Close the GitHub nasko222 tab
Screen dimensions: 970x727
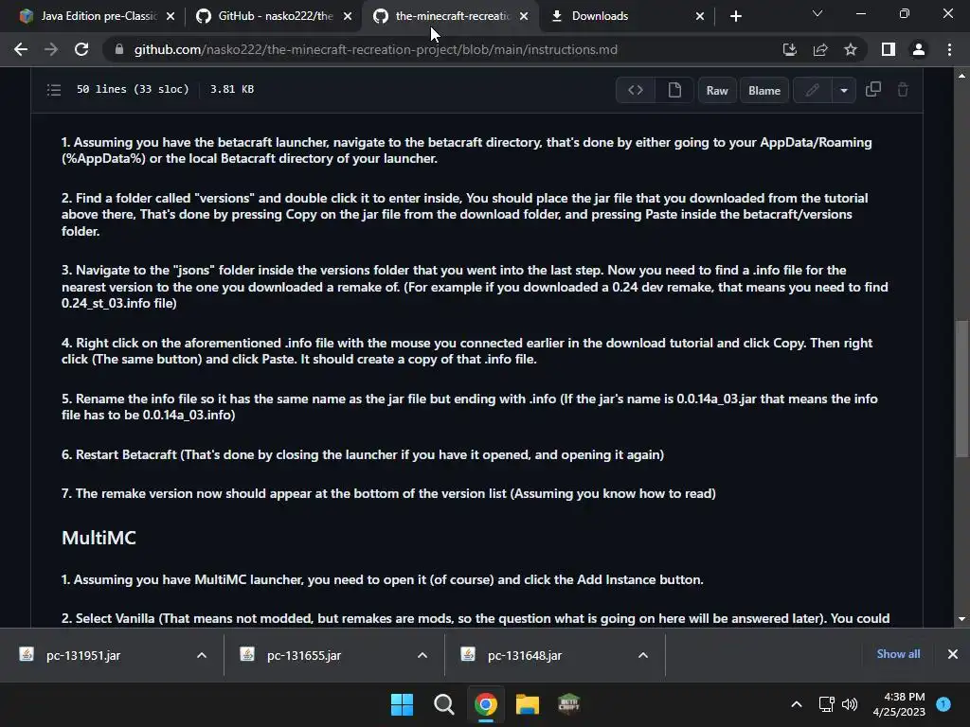[x=348, y=16]
